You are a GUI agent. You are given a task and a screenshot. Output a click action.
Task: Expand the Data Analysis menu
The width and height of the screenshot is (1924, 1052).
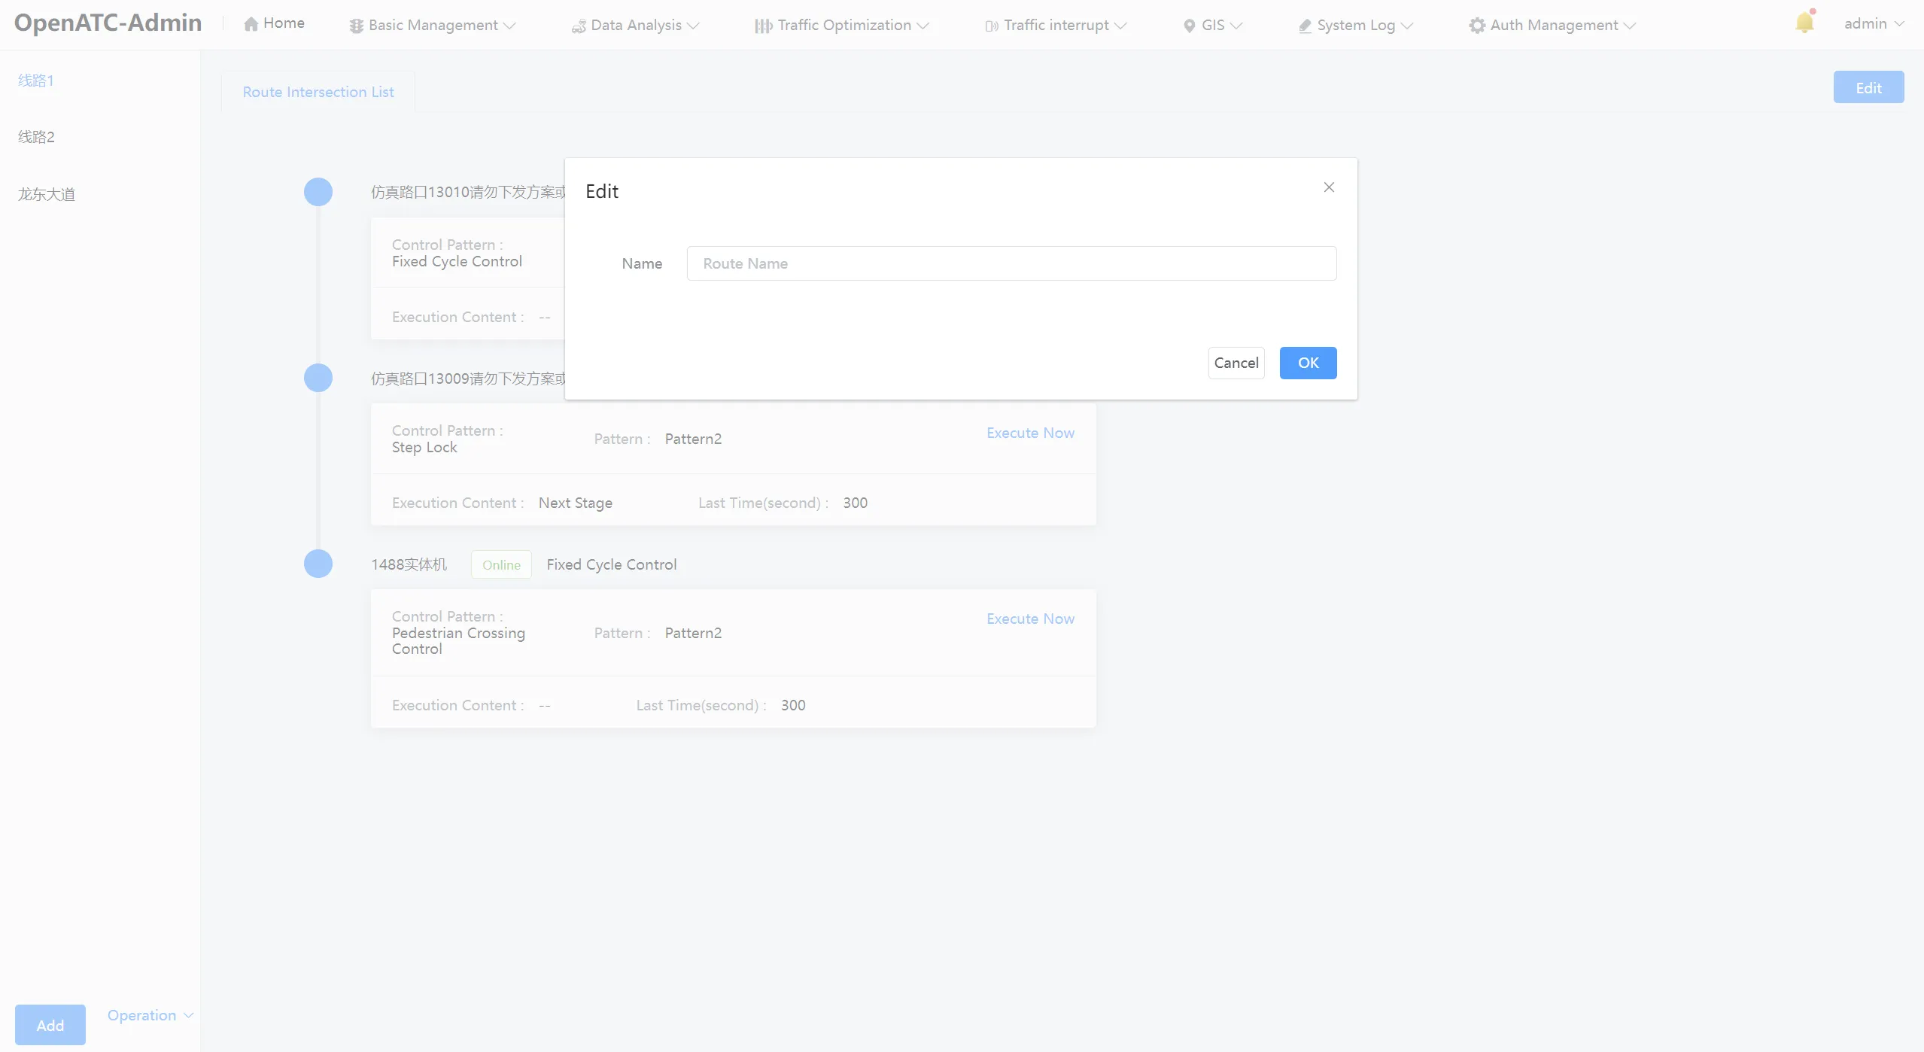pyautogui.click(x=636, y=26)
